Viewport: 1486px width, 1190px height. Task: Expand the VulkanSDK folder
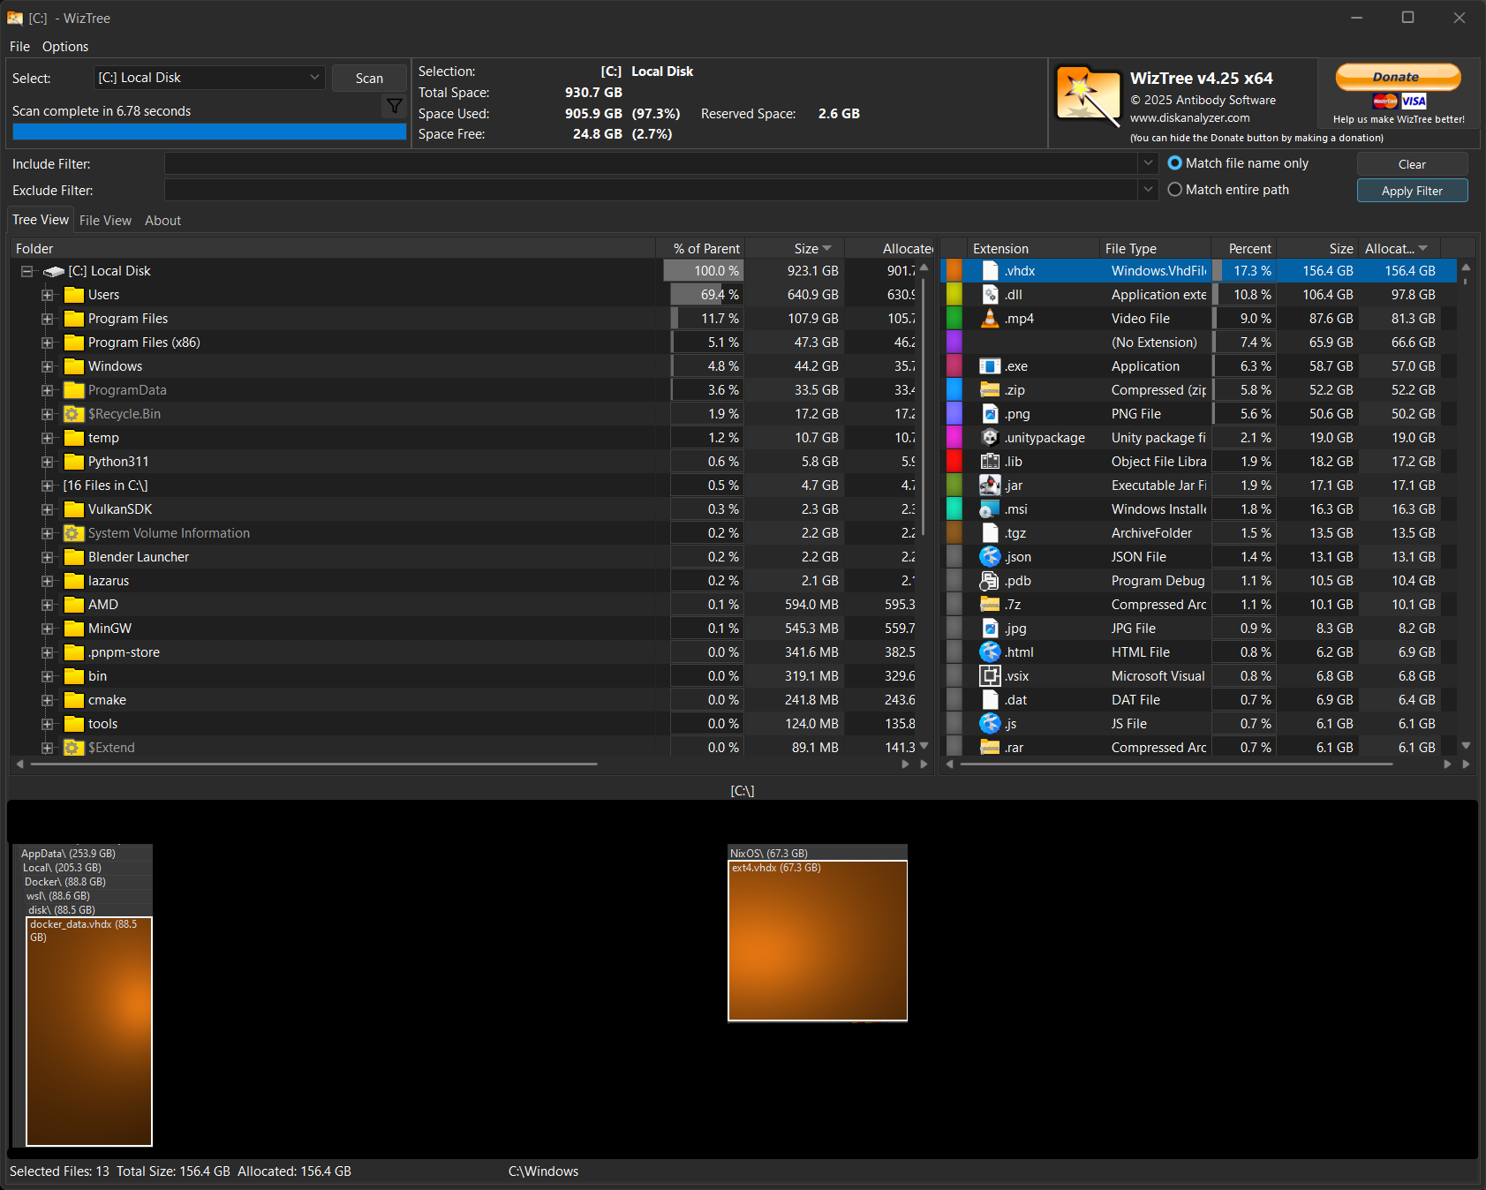pos(48,509)
